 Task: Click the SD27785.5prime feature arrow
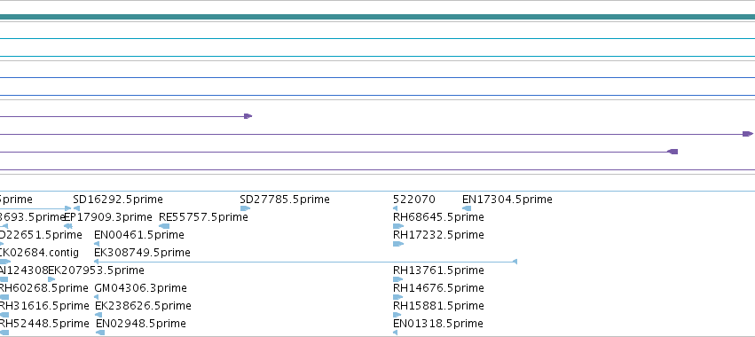[x=245, y=208]
